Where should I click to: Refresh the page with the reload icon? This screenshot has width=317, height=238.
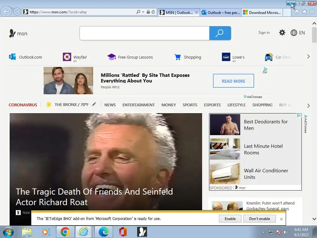point(153,12)
